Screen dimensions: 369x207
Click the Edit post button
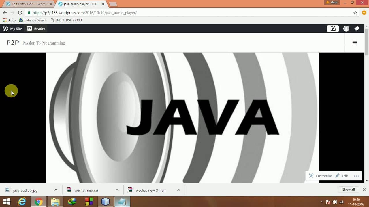pyautogui.click(x=342, y=176)
